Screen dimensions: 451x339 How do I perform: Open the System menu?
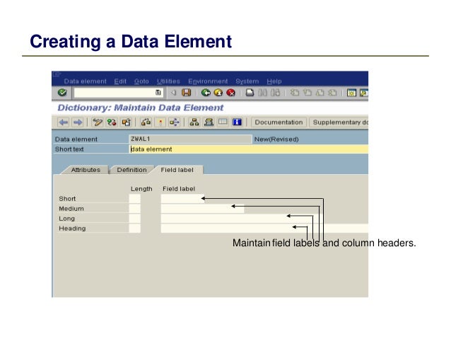247,81
